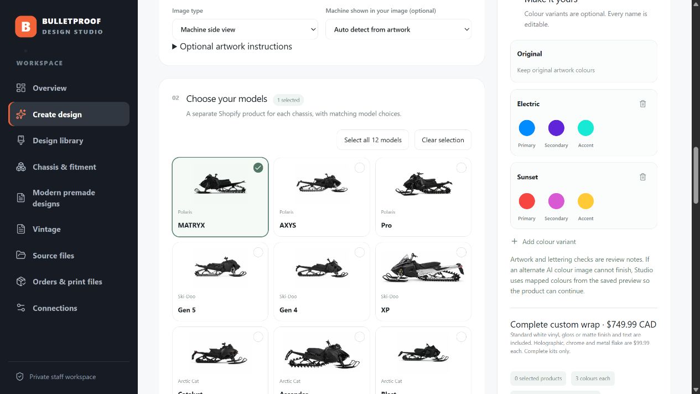This screenshot has height=394, width=700.
Task: Open the Image type dropdown
Action: pos(245,29)
